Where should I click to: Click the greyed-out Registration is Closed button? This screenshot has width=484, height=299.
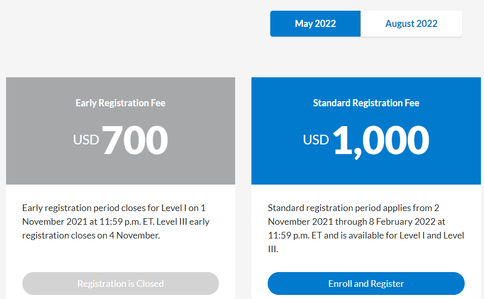[121, 283]
